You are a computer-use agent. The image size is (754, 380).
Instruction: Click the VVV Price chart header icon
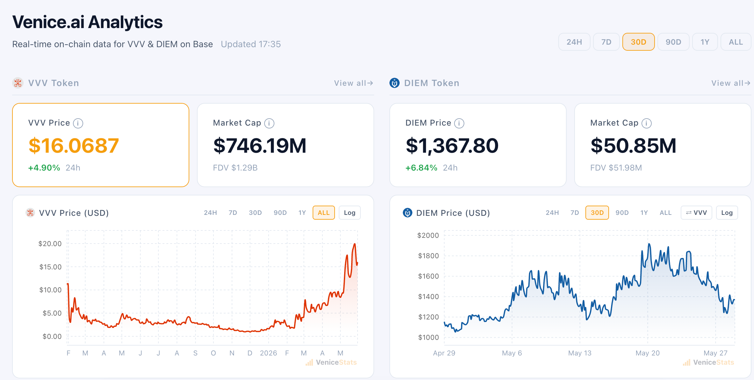click(x=30, y=213)
